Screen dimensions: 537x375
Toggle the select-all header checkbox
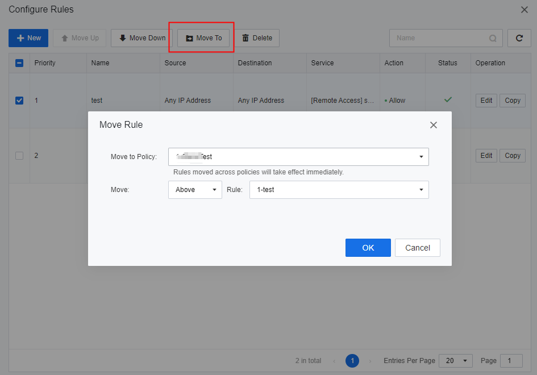pos(19,63)
